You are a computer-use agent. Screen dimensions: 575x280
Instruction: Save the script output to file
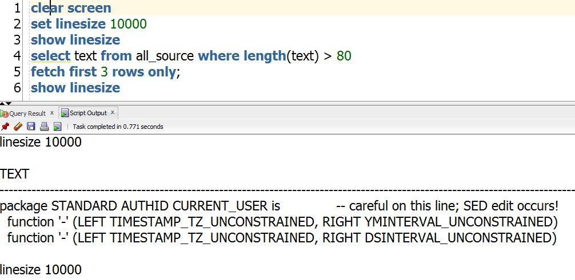pos(31,127)
